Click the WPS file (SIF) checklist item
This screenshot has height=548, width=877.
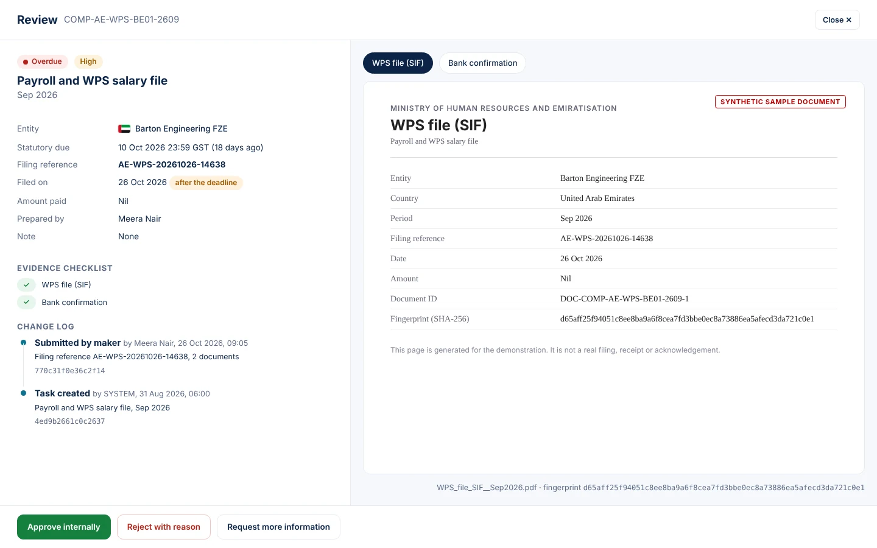[66, 284]
